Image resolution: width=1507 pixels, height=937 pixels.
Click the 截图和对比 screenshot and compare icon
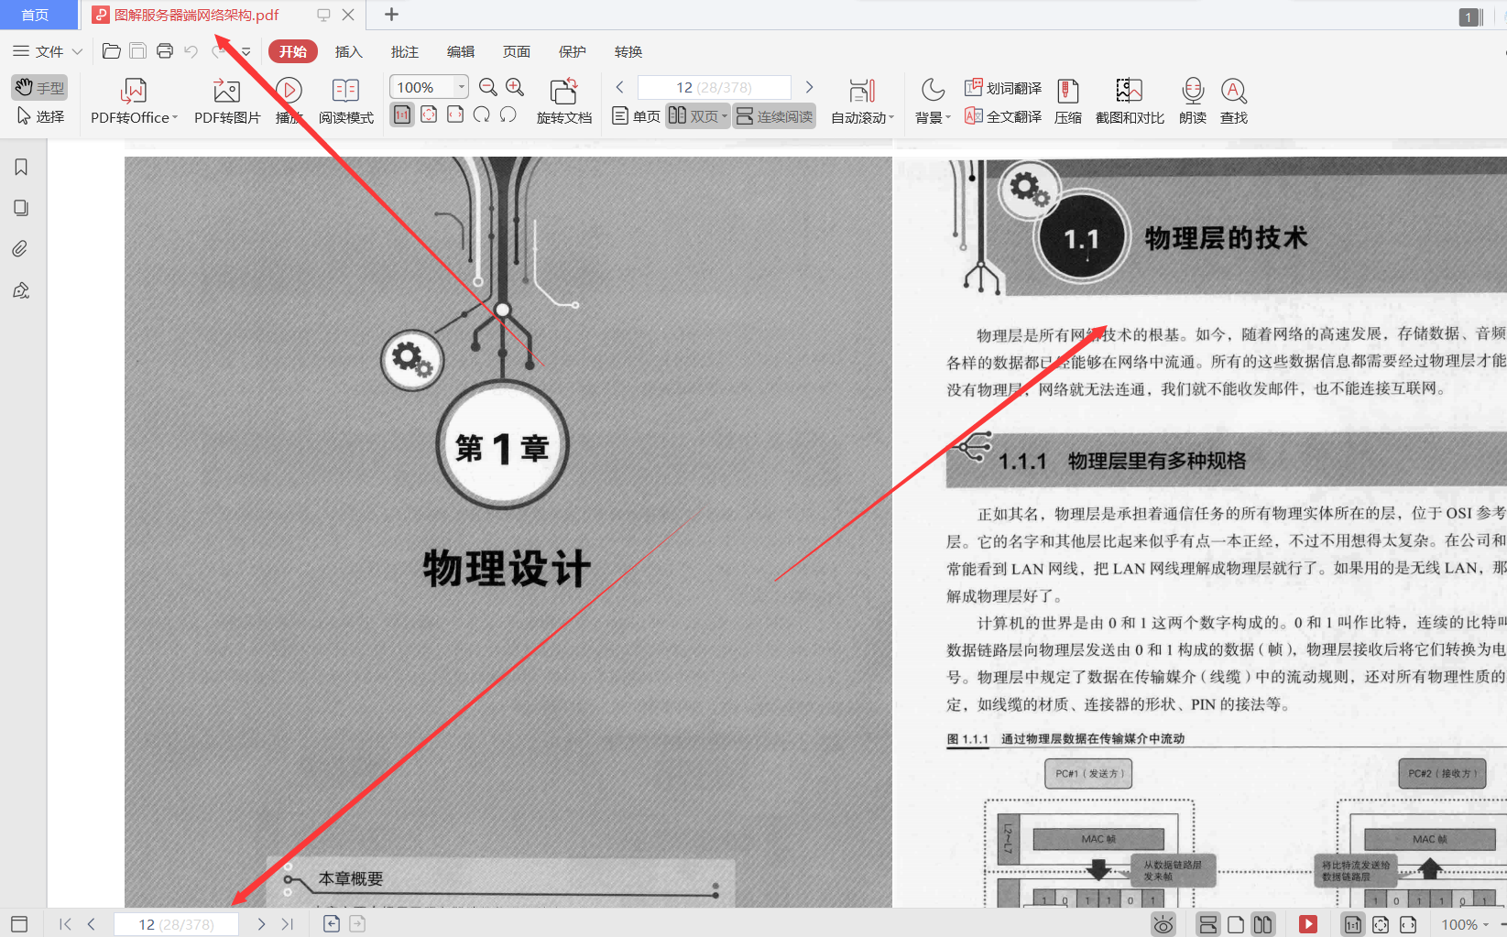click(x=1130, y=101)
